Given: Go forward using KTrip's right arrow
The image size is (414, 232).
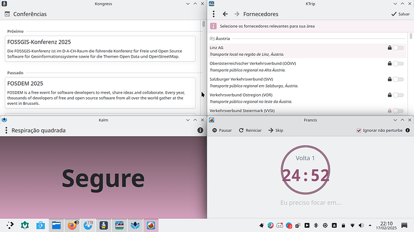Looking at the screenshot, I should point(237,14).
